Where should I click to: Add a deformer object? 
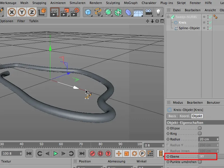128,12
